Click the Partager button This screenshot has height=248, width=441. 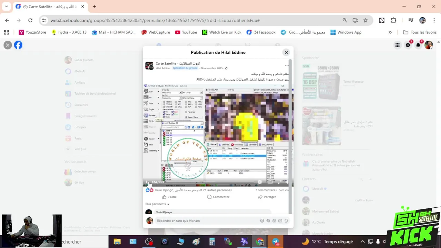[267, 197]
